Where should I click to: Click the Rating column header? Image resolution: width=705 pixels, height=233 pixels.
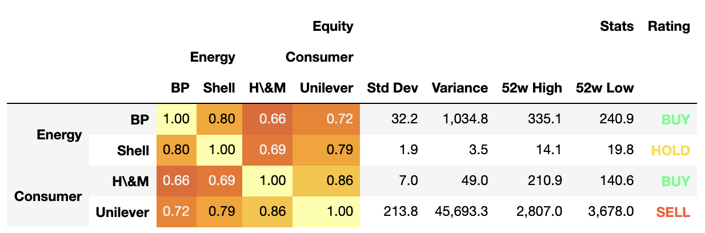[x=668, y=26]
